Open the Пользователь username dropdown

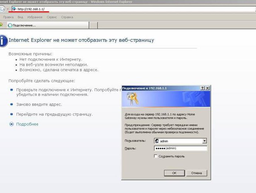pos(204,141)
